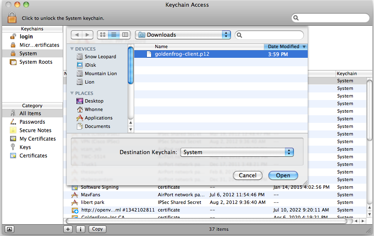Show the Passwords category

coord(33,122)
